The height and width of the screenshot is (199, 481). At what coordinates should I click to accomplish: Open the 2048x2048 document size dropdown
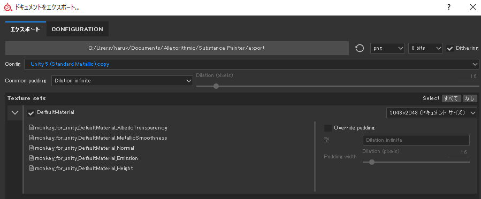point(432,112)
